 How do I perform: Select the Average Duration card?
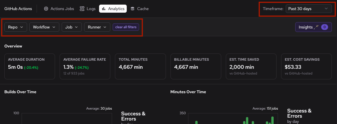[x=30, y=66]
